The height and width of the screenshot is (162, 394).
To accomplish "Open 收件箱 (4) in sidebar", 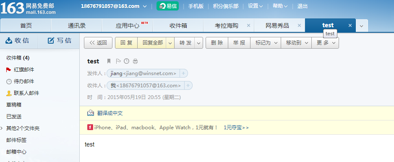I will pos(18,58).
